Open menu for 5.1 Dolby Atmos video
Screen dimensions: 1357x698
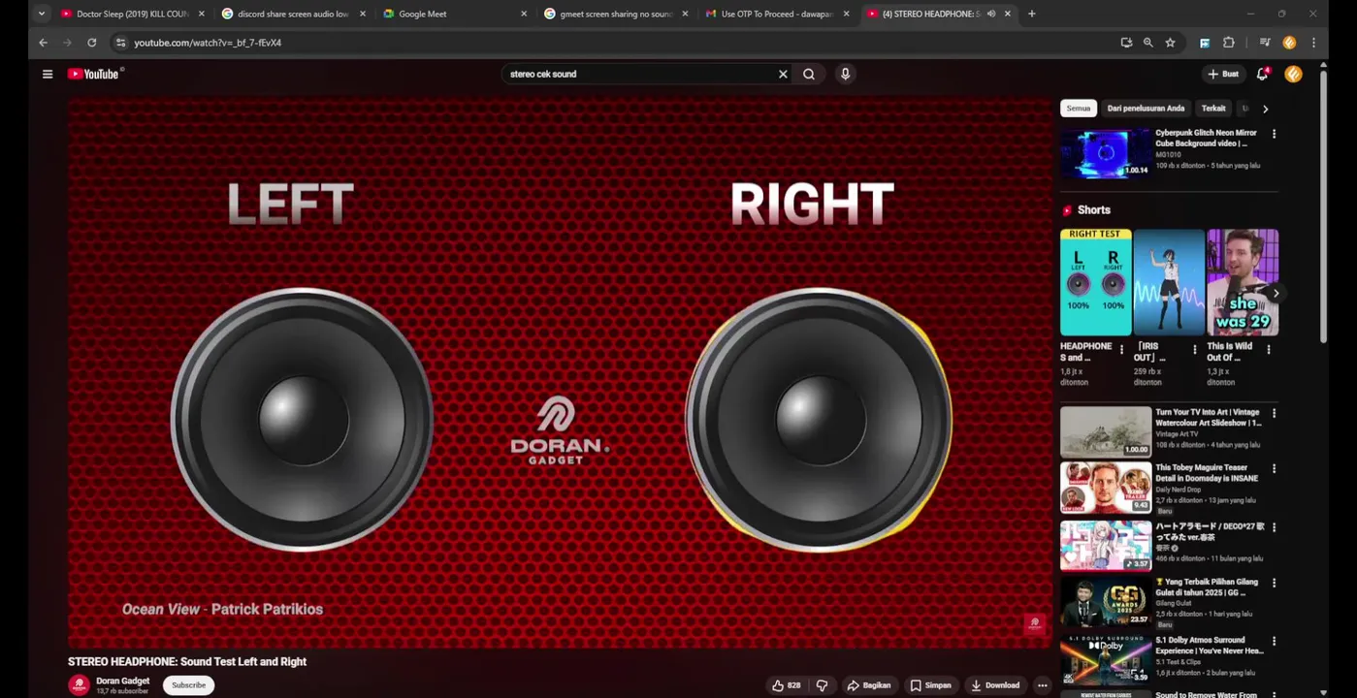pos(1274,642)
